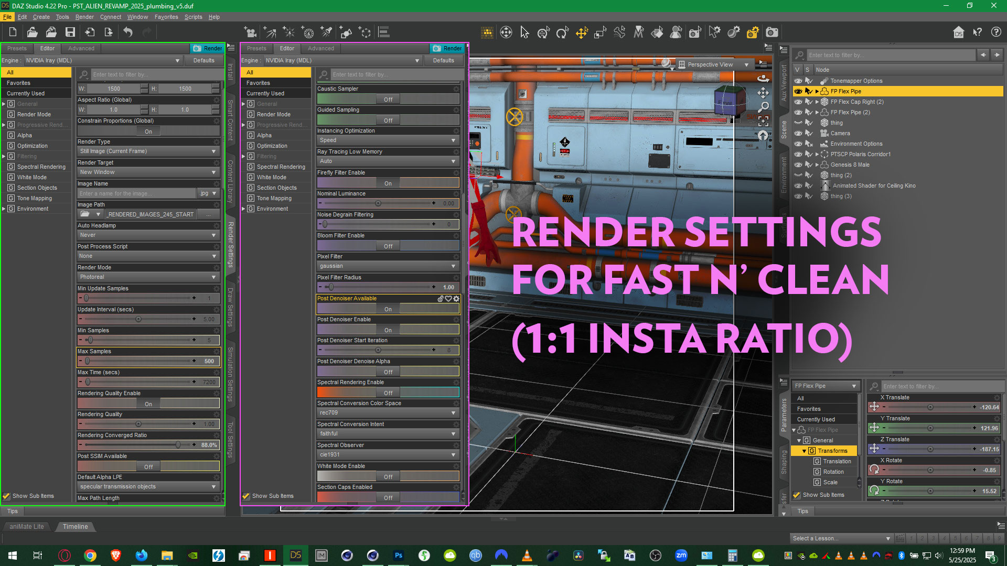Click the Tips button below left panel
The height and width of the screenshot is (566, 1007).
pyautogui.click(x=13, y=511)
